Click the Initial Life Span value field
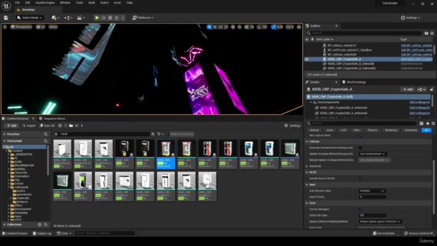 tap(372, 215)
